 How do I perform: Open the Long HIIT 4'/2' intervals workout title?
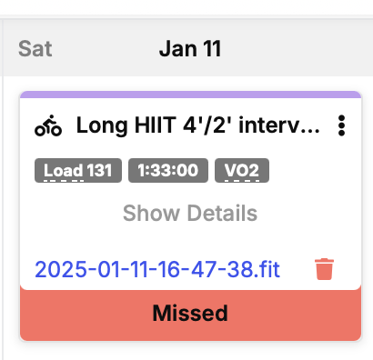coord(198,125)
